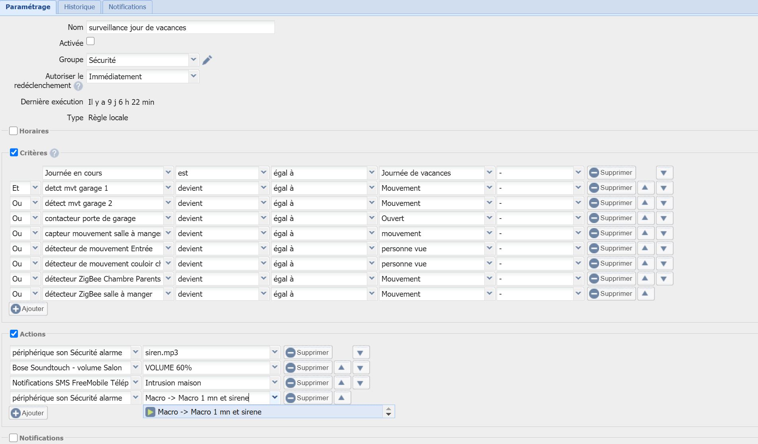This screenshot has width=758, height=444.
Task: Click the Macro 1 mn et sirene text field
Action: point(206,398)
